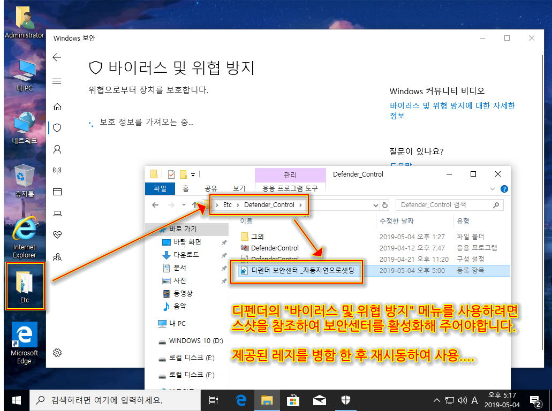This screenshot has height=411, width=552.
Task: Open settings gear in Windows 보안 sidebar
Action: click(57, 353)
